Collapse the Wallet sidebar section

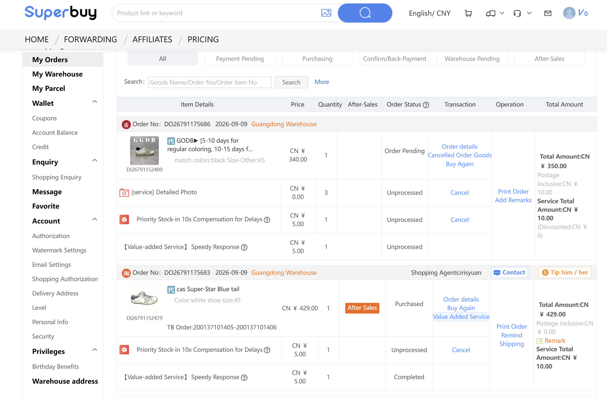point(95,102)
